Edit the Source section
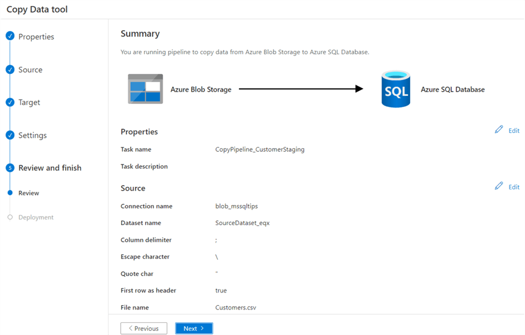This screenshot has height=335, width=525. [514, 187]
